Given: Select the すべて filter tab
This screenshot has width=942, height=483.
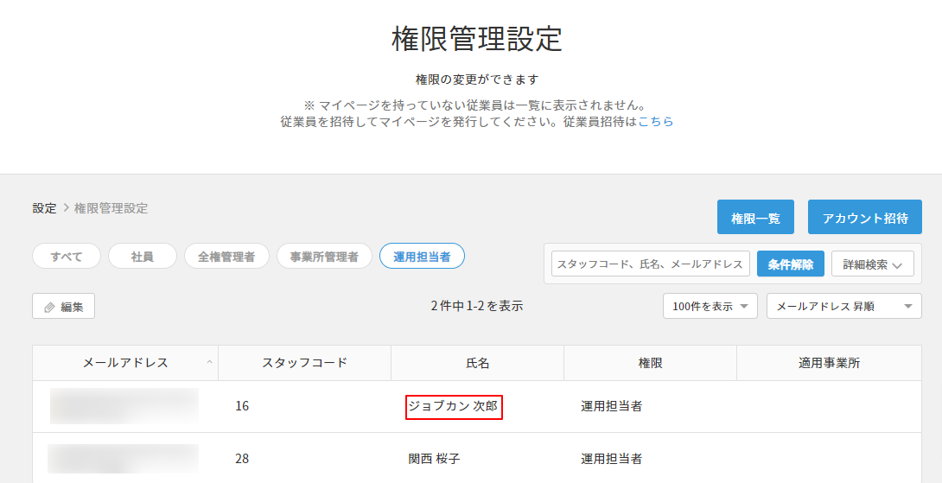Looking at the screenshot, I should click(x=67, y=257).
